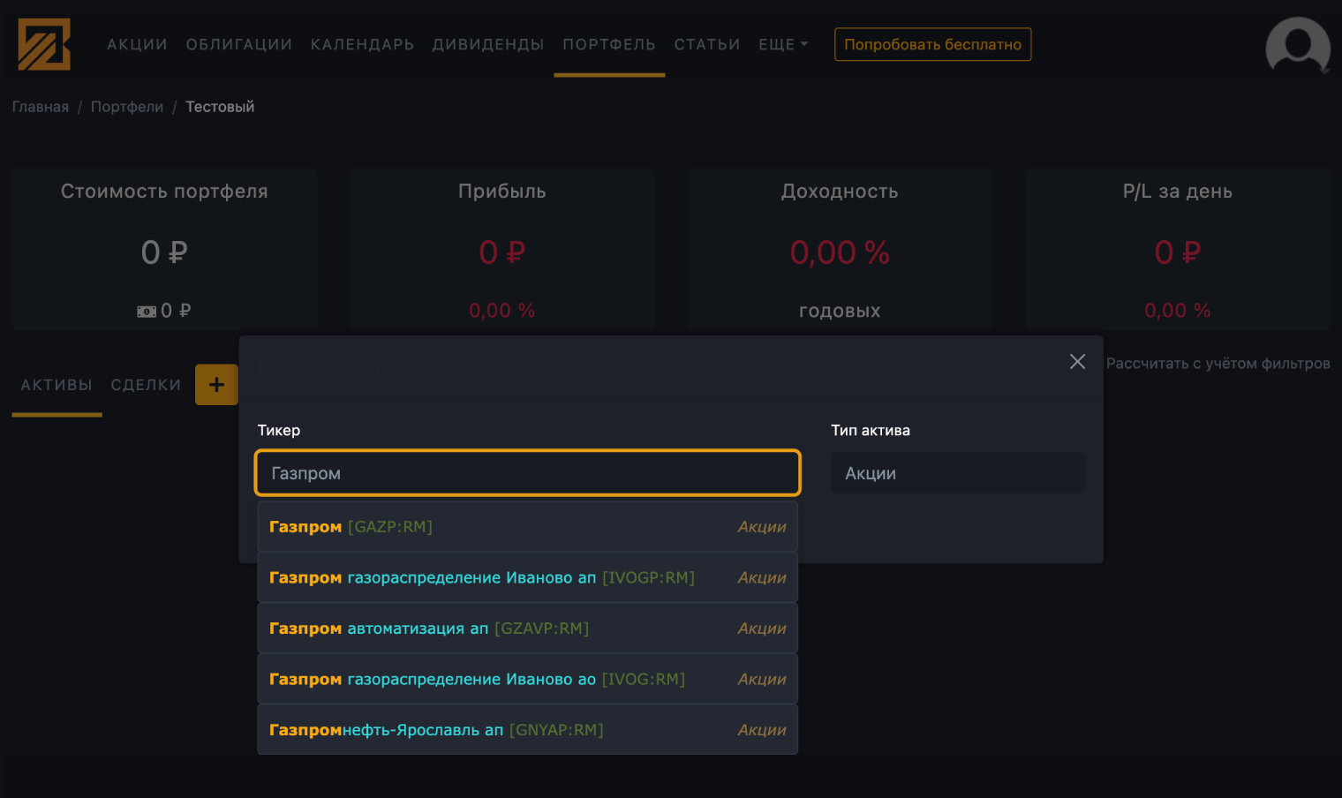Open the Тип актива dropdown

(958, 473)
